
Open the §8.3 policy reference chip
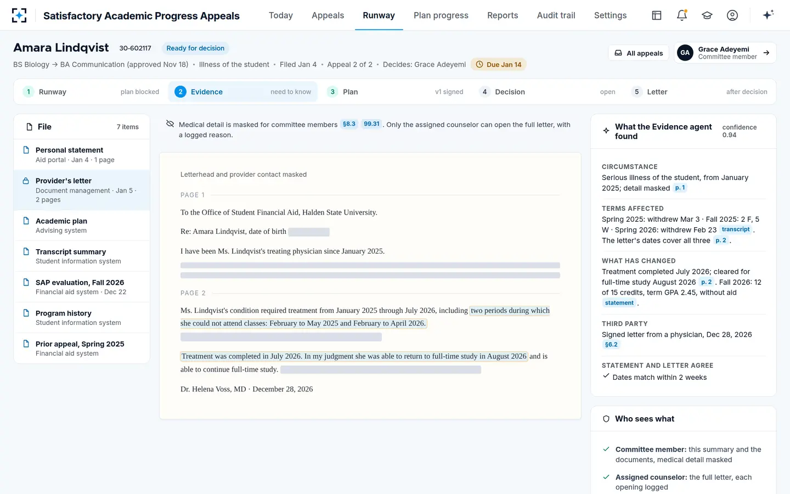tap(349, 124)
